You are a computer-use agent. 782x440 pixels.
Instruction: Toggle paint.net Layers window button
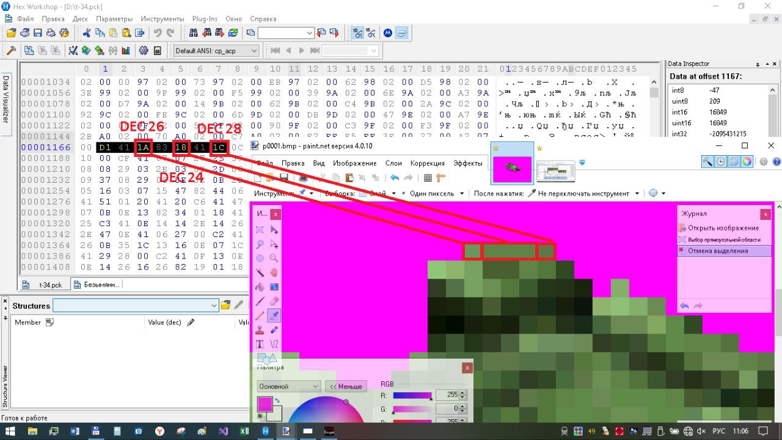(734, 162)
